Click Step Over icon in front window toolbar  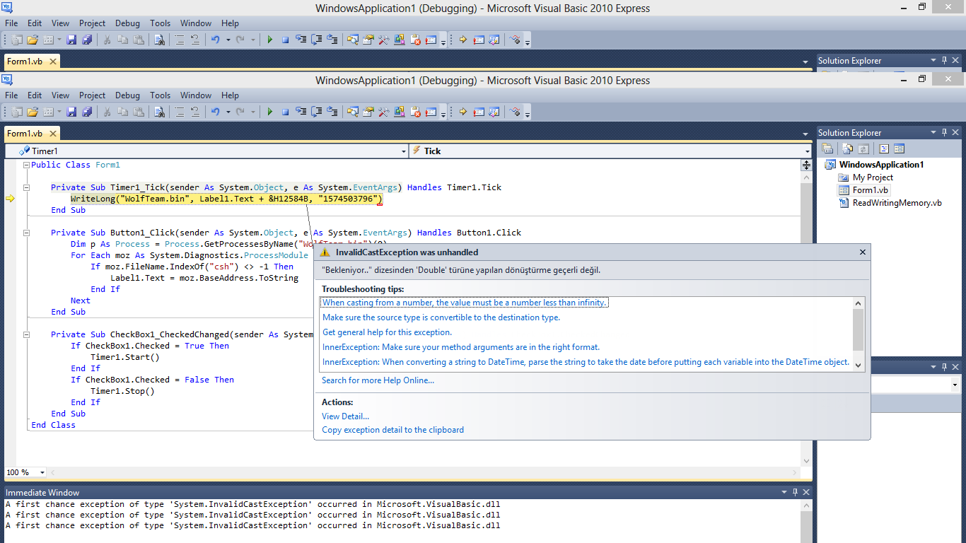tap(316, 112)
